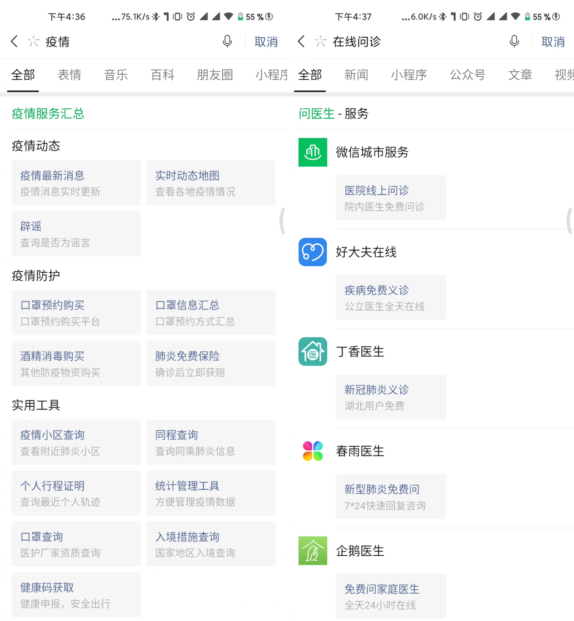574x621 pixels.
Task: Open the 新型肺炎免费问 service card
Action: click(x=391, y=497)
